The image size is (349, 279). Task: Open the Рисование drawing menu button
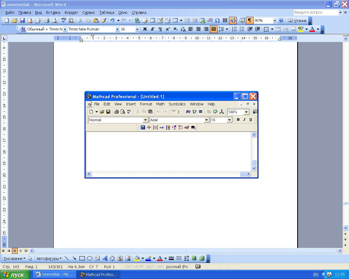pyautogui.click(x=14, y=259)
